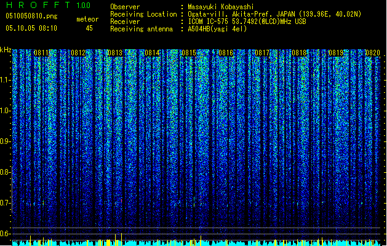Click the 0820 time marker
This screenshot has height=246, width=387.
373,53
